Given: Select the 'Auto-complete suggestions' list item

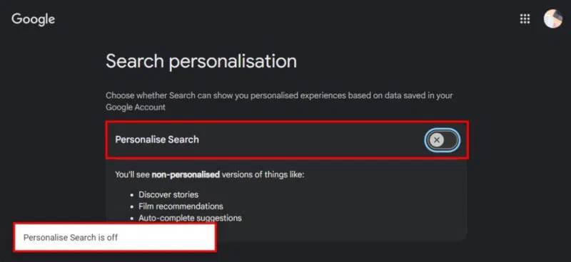Looking at the screenshot, I should click(x=190, y=218).
